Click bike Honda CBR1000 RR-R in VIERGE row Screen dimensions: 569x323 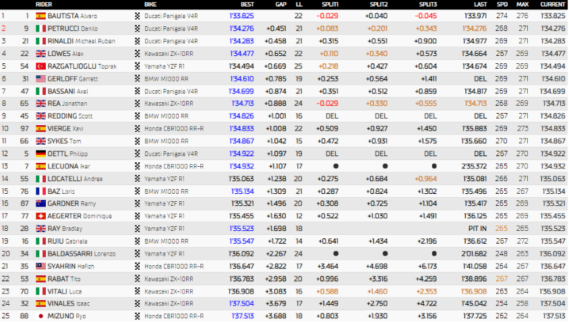[174, 129]
